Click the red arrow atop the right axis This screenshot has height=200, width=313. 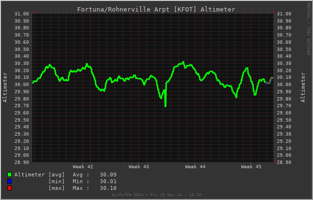click(273, 12)
